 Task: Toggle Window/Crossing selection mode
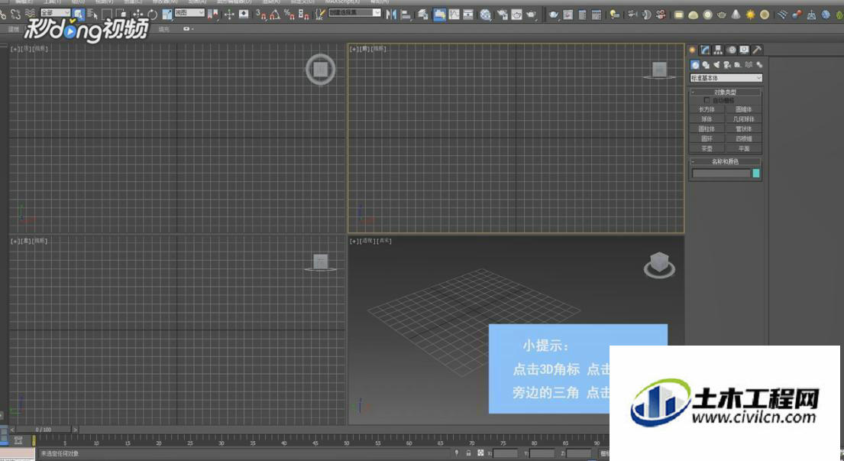click(x=121, y=15)
